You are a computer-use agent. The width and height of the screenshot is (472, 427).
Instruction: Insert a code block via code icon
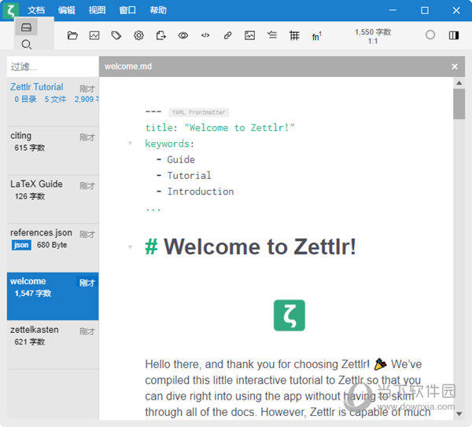tap(205, 35)
